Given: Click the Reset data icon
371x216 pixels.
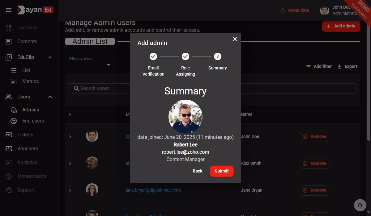Looking at the screenshot, I should click(283, 10).
